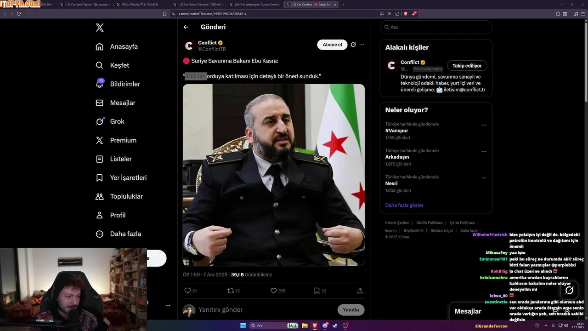
Task: Click browser back arrow
Action: point(5,14)
